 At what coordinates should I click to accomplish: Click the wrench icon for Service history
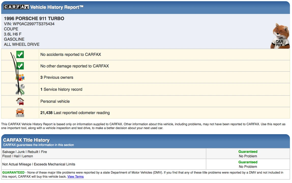[x=20, y=89]
